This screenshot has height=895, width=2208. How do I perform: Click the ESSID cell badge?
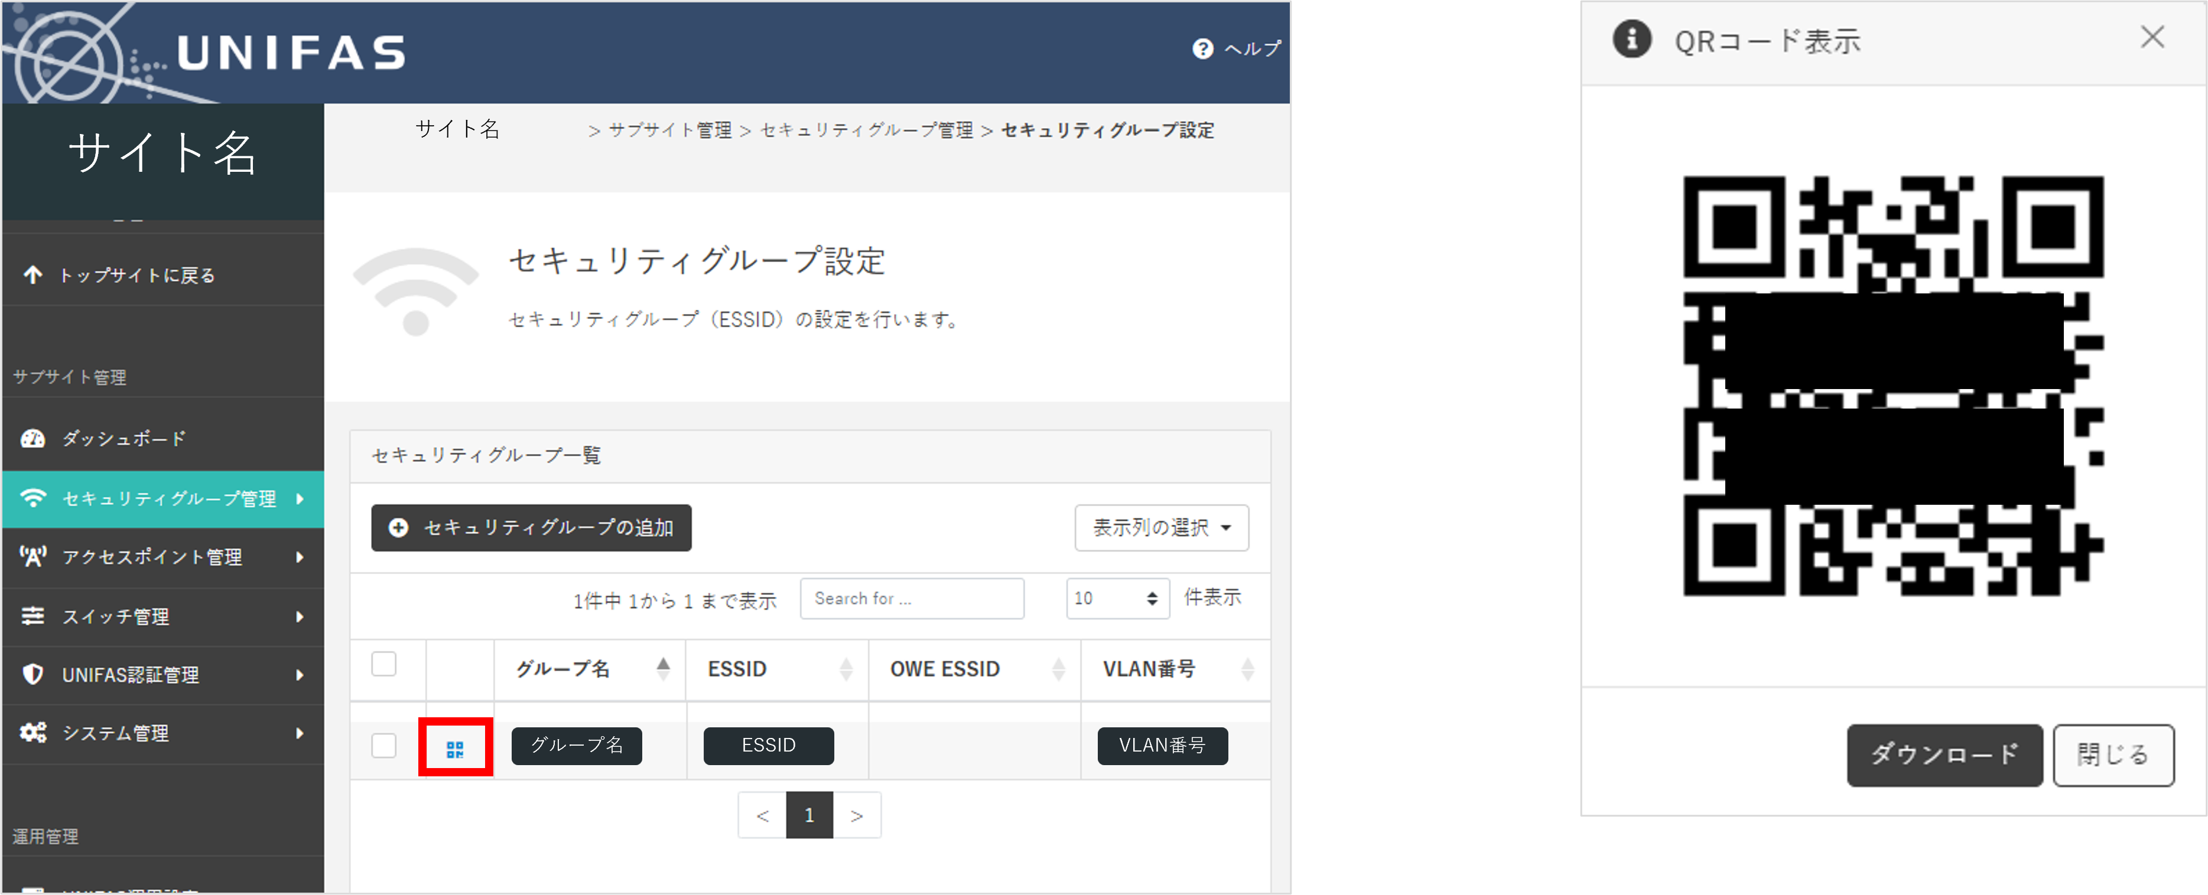pyautogui.click(x=769, y=745)
